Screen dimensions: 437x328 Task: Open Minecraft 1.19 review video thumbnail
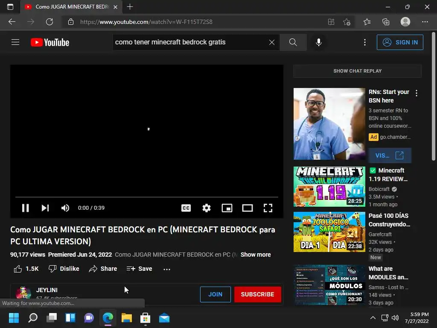pos(329,187)
